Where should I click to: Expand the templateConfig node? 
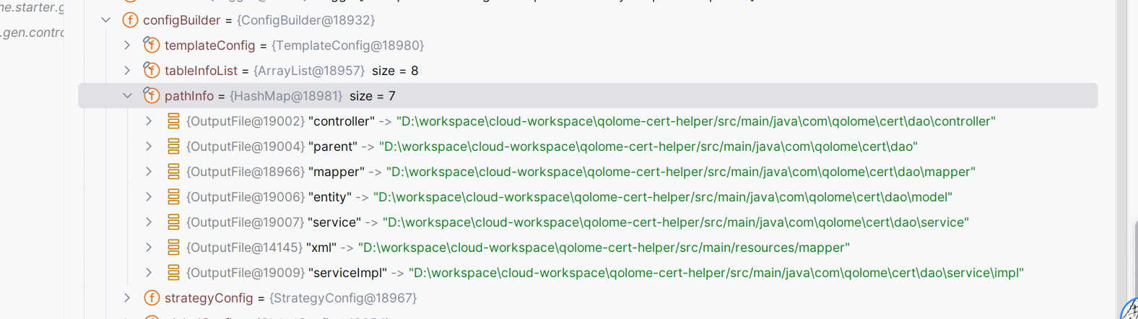(x=127, y=45)
